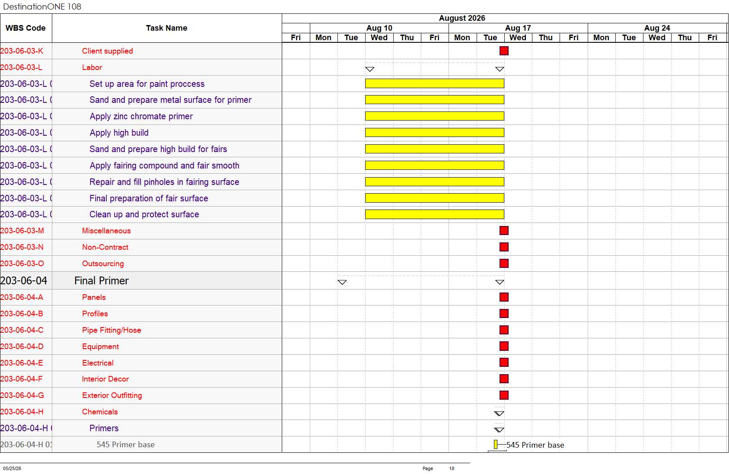Screen dimensions: 729x474
Task: Click the red milestone marker for Exterior Outfitting
Action: [504, 395]
